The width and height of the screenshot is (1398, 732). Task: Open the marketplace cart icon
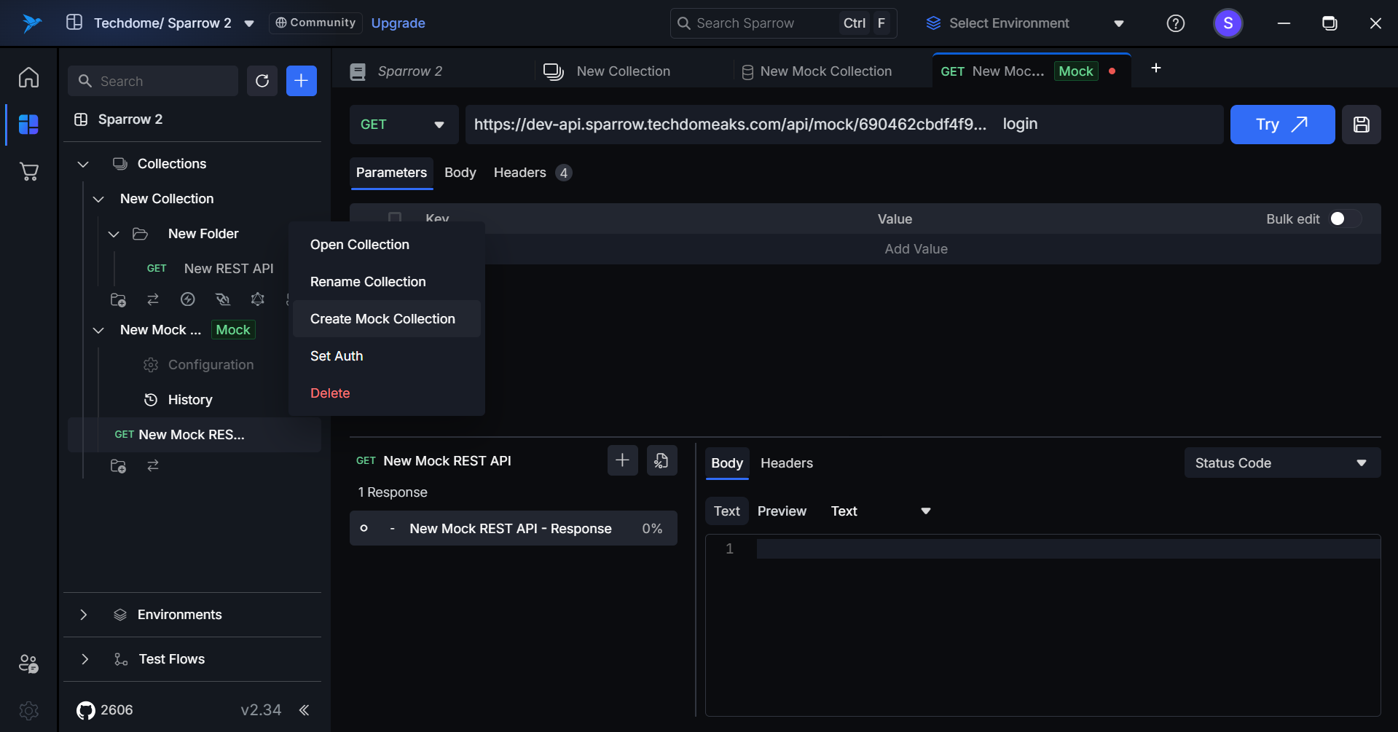pyautogui.click(x=28, y=172)
